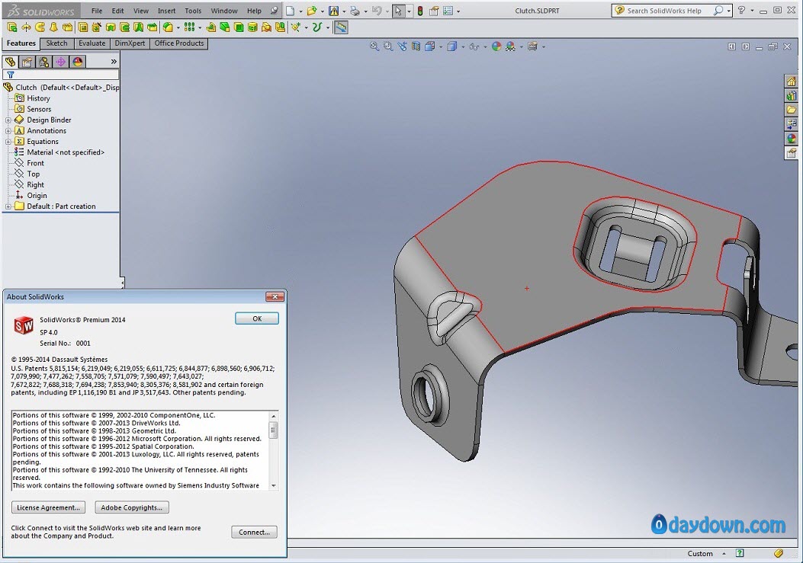
Task: Open SolidWorks Resources home task pane tab
Action: pyautogui.click(x=792, y=82)
